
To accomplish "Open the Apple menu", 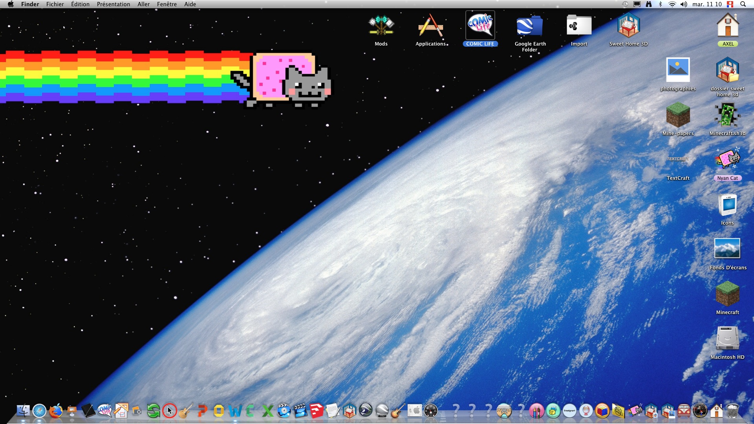I will (x=11, y=4).
